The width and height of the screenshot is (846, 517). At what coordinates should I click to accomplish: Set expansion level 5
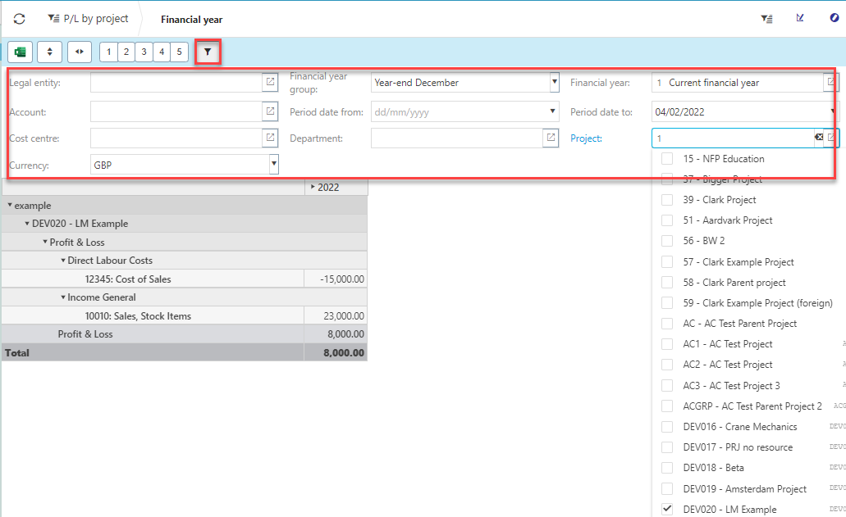click(180, 52)
